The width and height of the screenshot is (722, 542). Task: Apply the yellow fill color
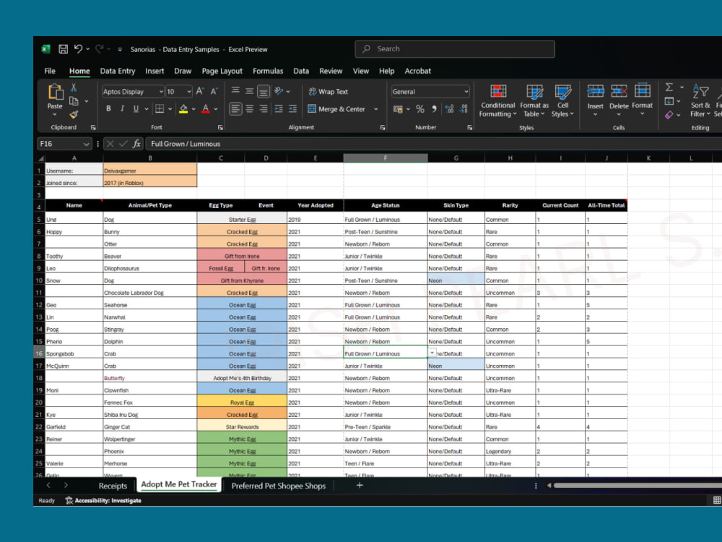pyautogui.click(x=183, y=109)
